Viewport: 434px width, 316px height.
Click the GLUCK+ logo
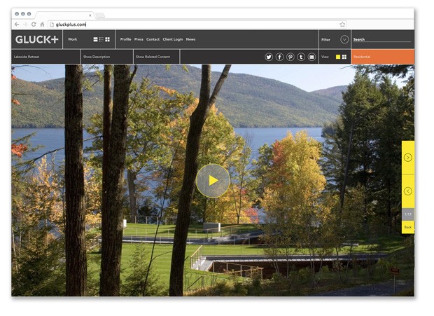37,40
